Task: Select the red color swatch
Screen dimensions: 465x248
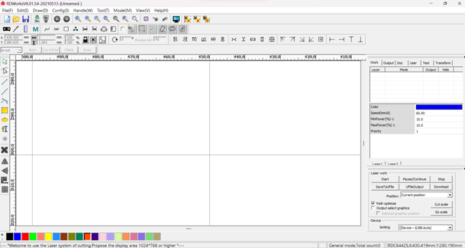Action: [25, 236]
